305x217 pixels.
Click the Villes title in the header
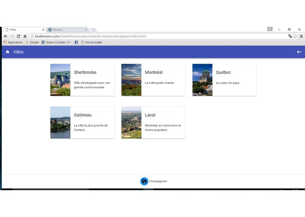click(18, 52)
